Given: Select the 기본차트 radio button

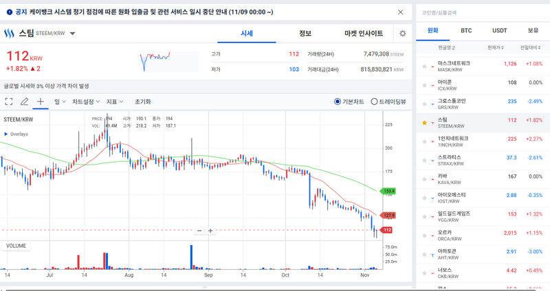Looking at the screenshot, I should [338, 102].
